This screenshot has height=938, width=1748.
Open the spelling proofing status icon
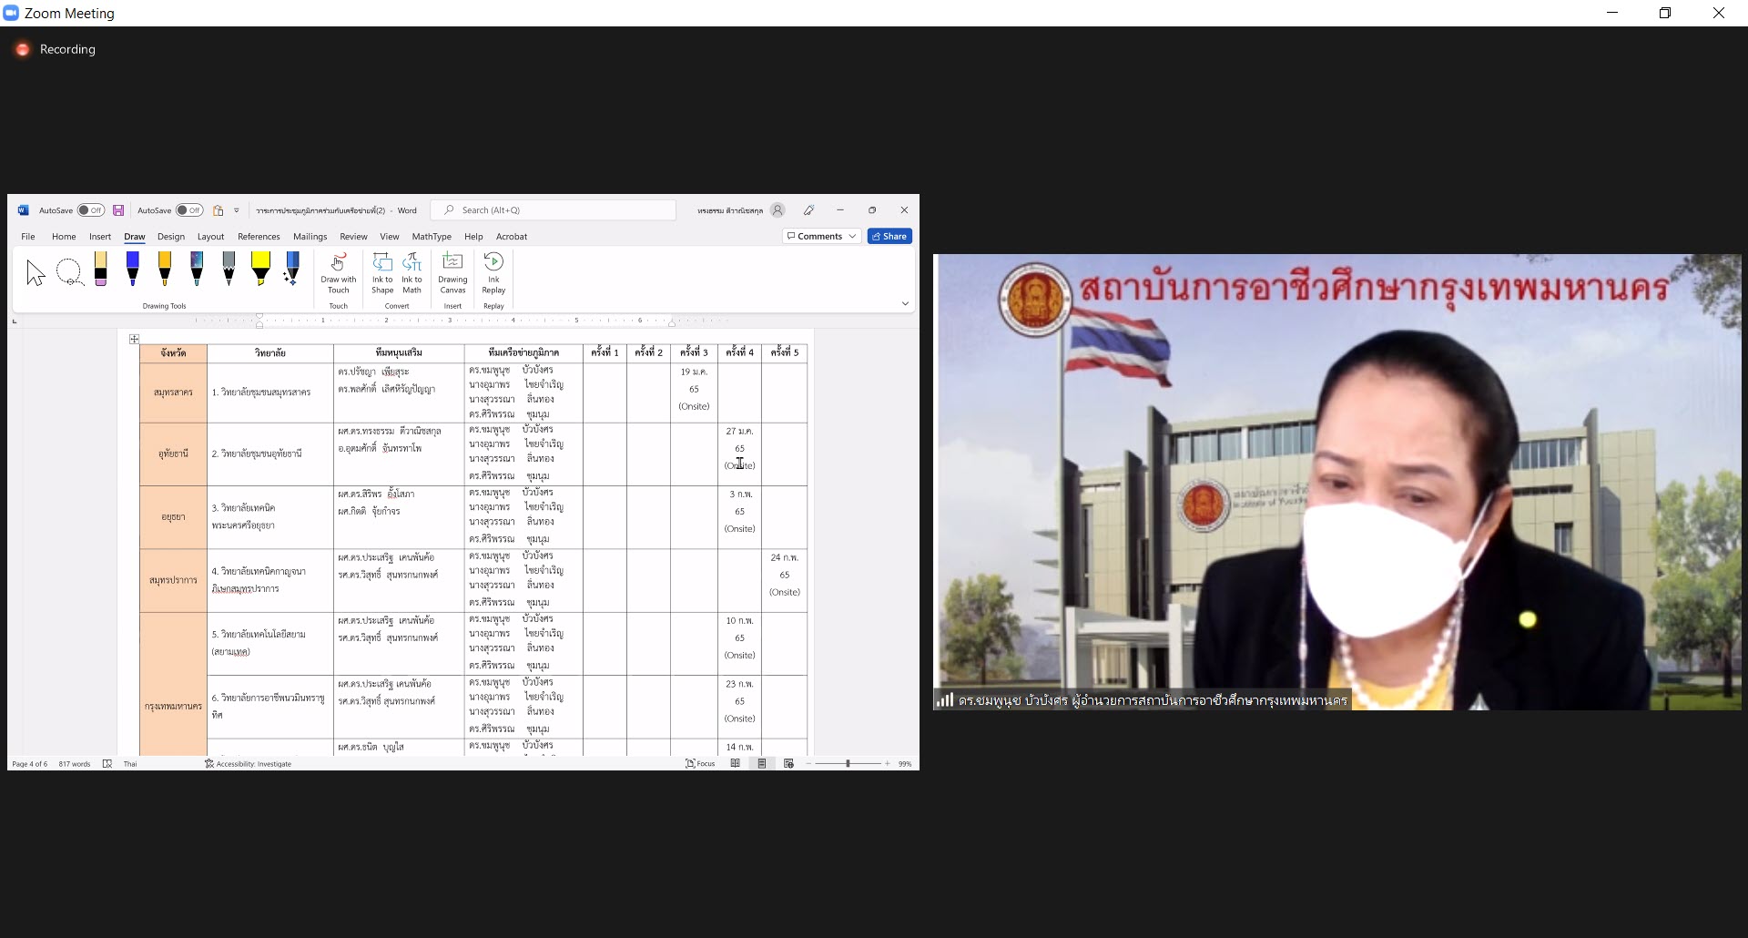tap(107, 764)
